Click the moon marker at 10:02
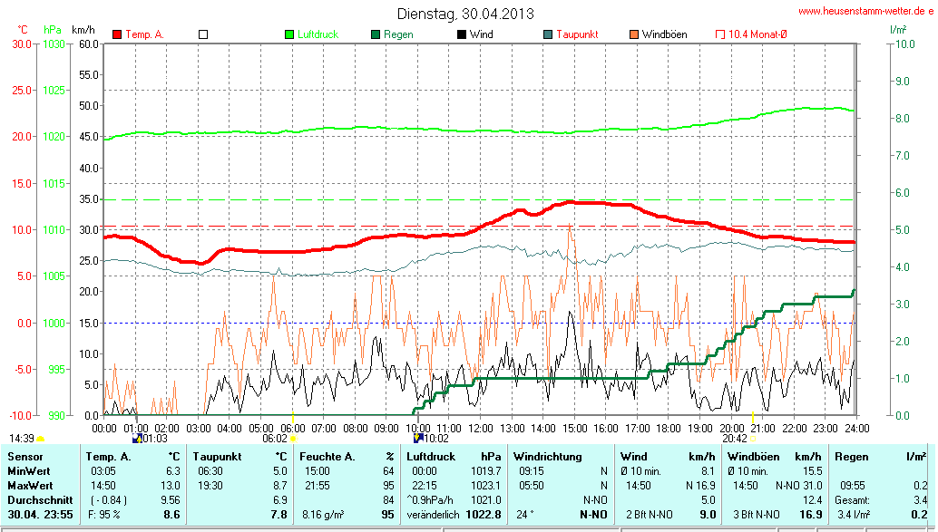The width and height of the screenshot is (938, 532). click(417, 438)
